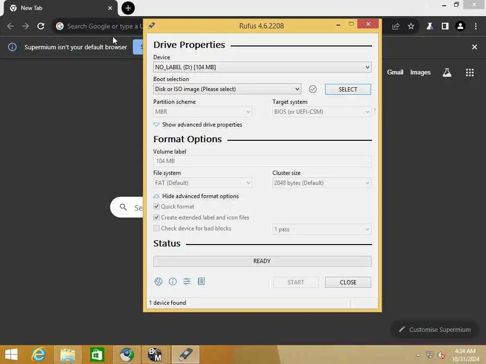The height and width of the screenshot is (364, 486).
Task: Show the Rufus log icon
Action: coord(201,282)
